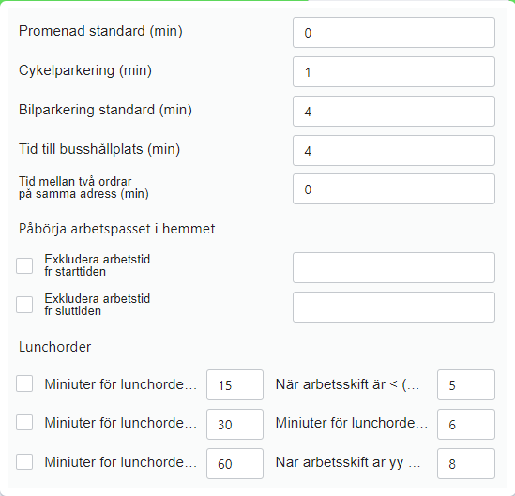
Task: Edit the lunch minutes field showing 15
Action: click(235, 385)
